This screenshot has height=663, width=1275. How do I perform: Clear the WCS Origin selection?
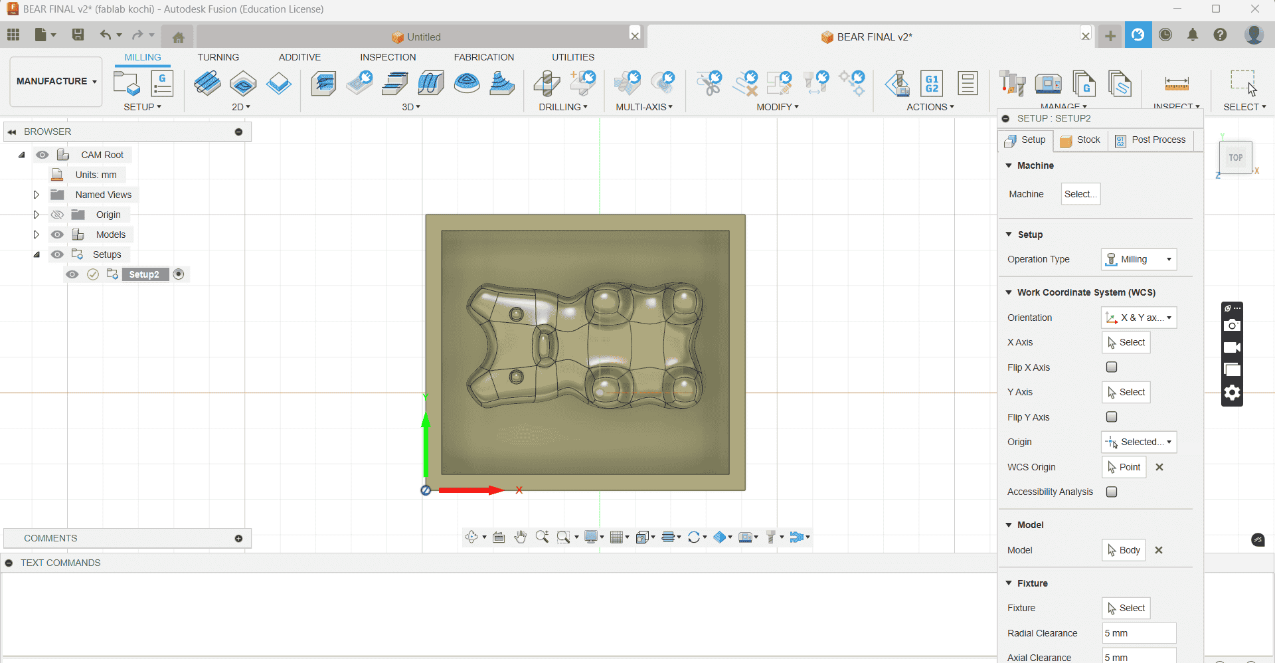(x=1159, y=467)
